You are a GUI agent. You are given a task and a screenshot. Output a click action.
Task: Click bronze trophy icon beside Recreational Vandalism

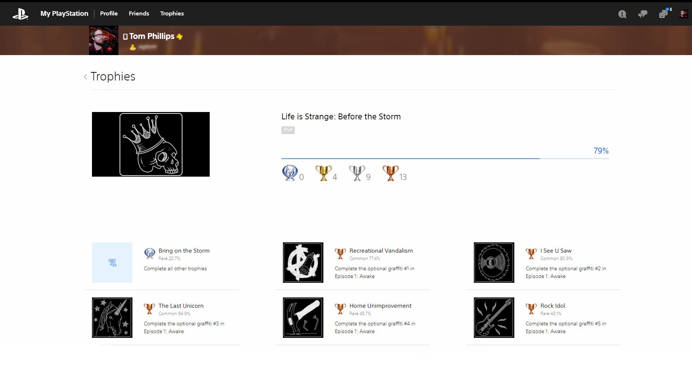tap(340, 253)
